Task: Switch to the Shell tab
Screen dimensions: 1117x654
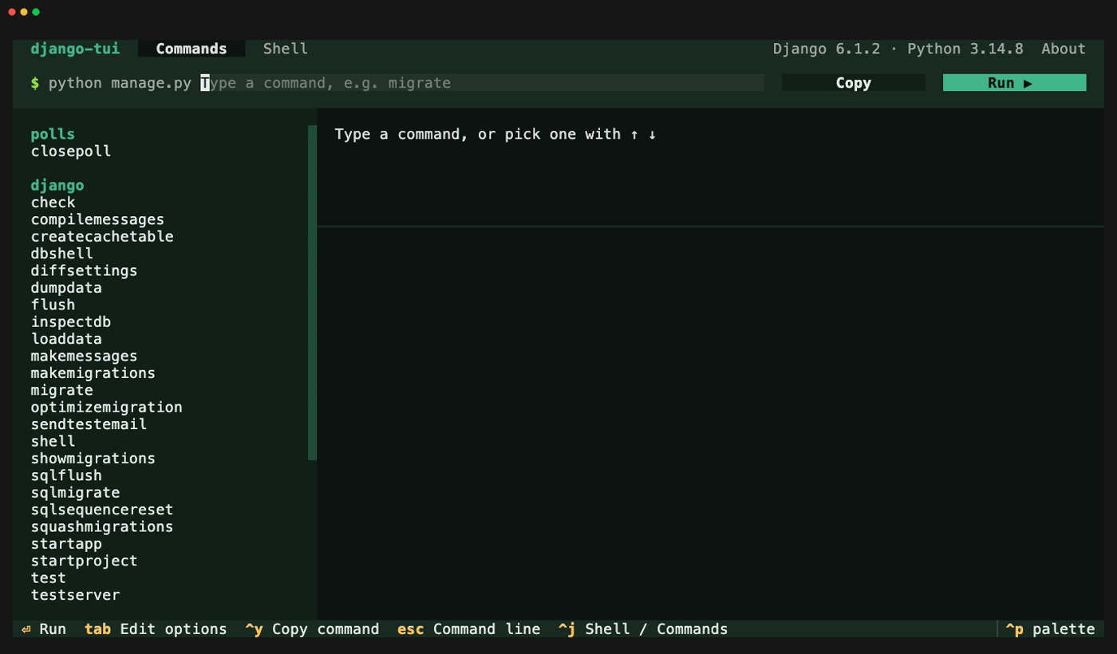Action: [286, 49]
